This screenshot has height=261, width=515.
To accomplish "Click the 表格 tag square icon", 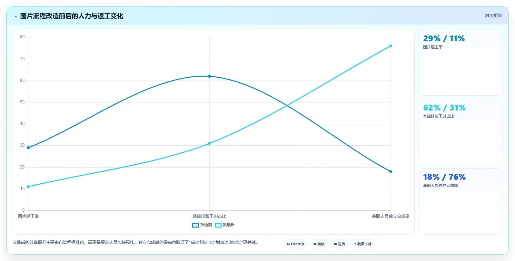I will pyautogui.click(x=315, y=244).
